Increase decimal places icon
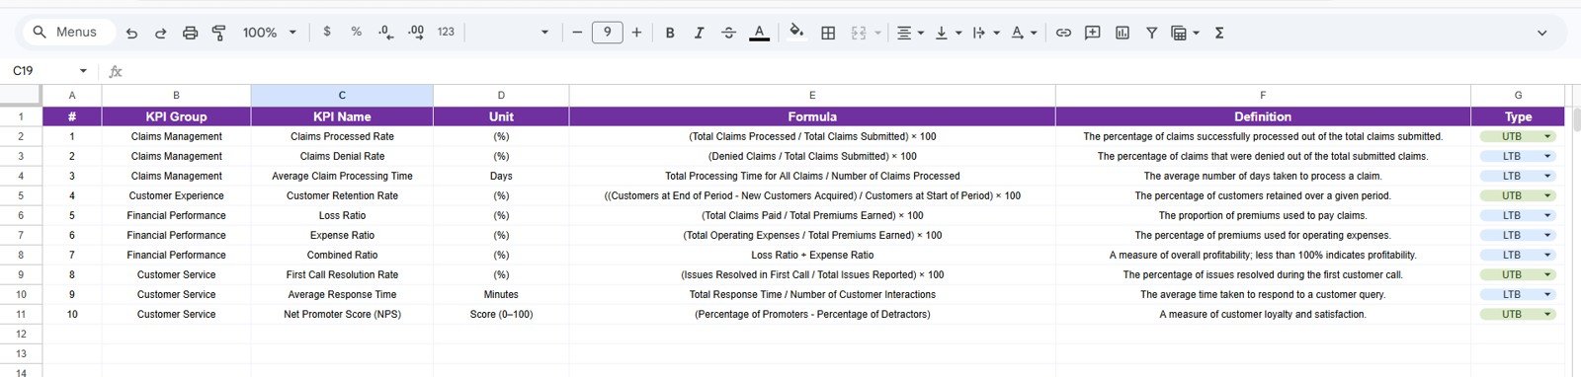This screenshot has height=377, width=1581. [416, 33]
